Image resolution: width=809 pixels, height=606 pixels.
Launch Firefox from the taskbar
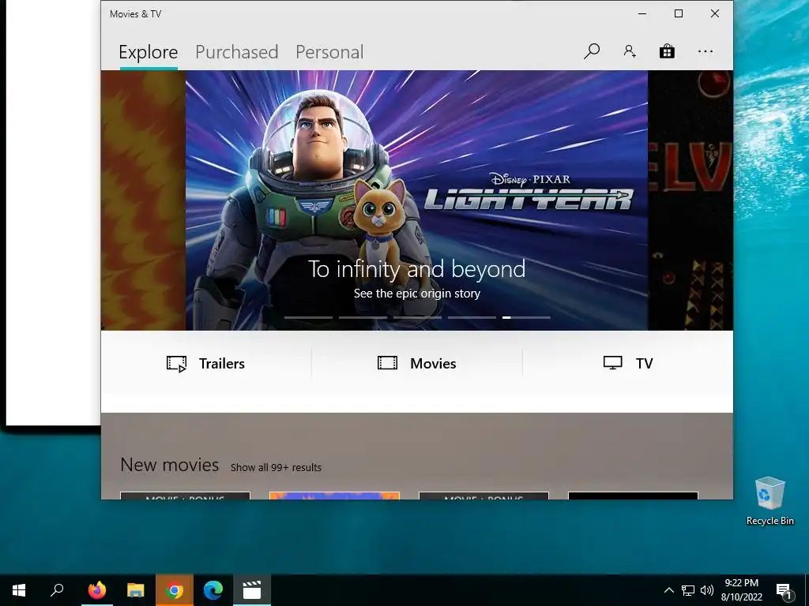point(96,590)
